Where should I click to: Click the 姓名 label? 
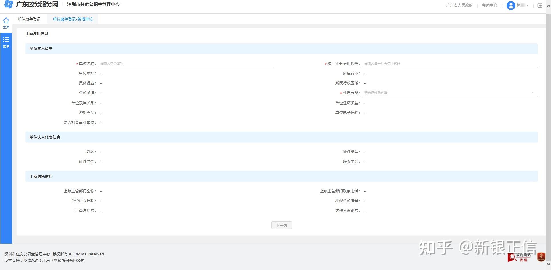tap(91, 152)
